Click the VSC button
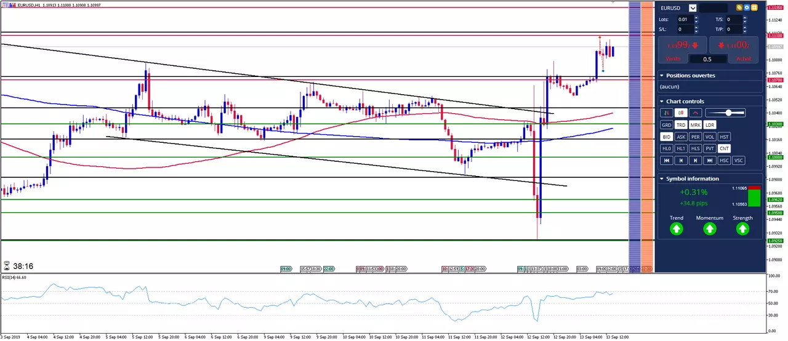Screen dimensions: 788x341 click(739, 160)
